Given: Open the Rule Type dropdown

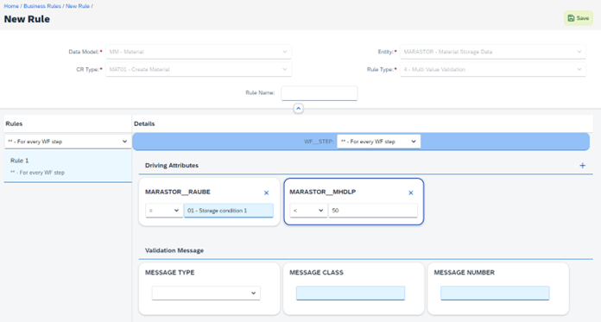Looking at the screenshot, I should pos(493,69).
